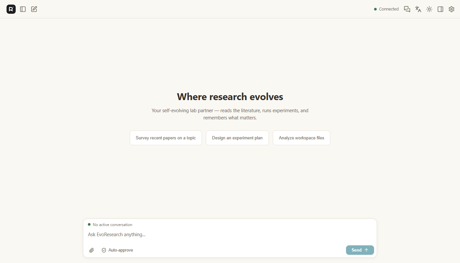The image size is (460, 263).
Task: Toggle the left sidebar panel
Action: point(23,9)
